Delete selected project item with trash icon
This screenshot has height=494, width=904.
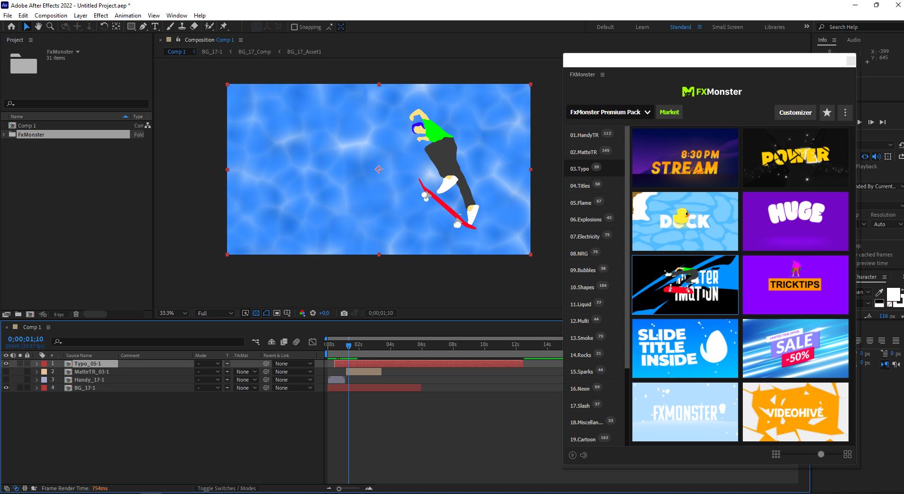[76, 314]
